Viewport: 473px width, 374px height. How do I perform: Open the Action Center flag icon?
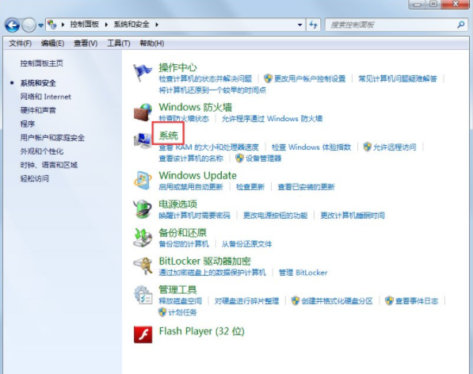pyautogui.click(x=143, y=73)
